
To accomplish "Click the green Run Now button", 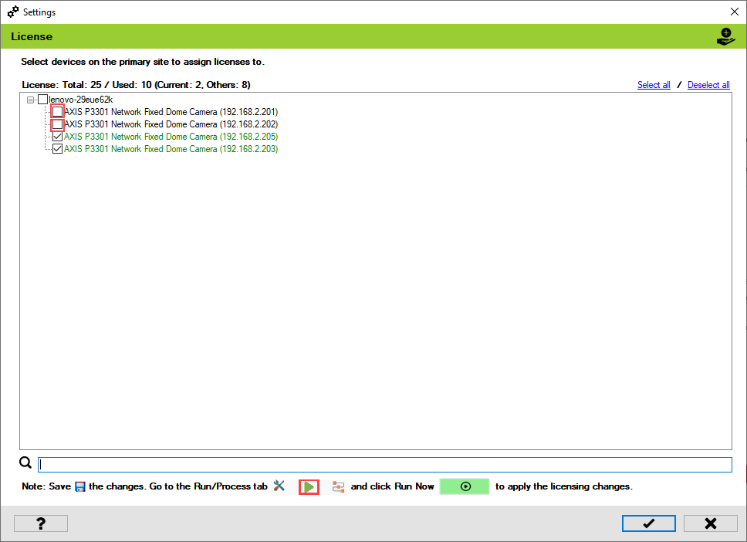I will (465, 487).
